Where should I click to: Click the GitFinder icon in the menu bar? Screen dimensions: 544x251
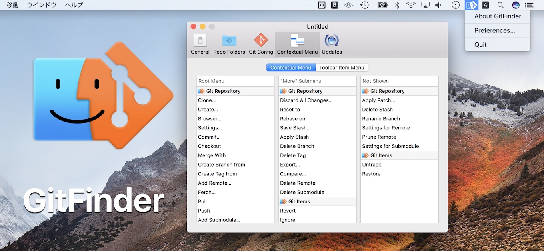(471, 5)
